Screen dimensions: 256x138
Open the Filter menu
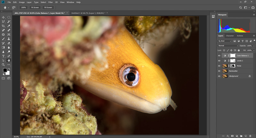click(x=50, y=2)
